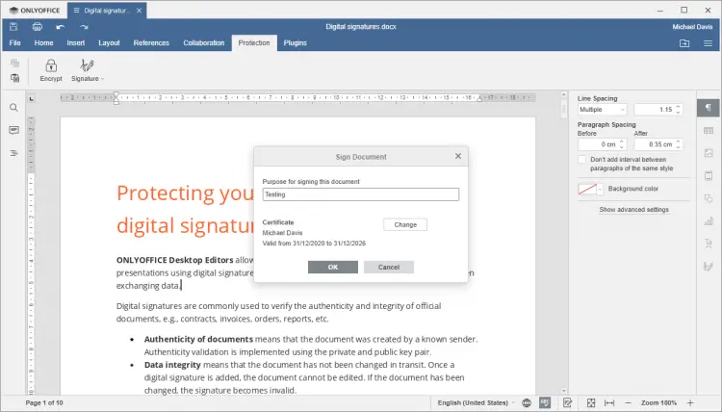The image size is (722, 412).
Task: Expand the Signature dropdown arrow
Action: click(x=102, y=79)
